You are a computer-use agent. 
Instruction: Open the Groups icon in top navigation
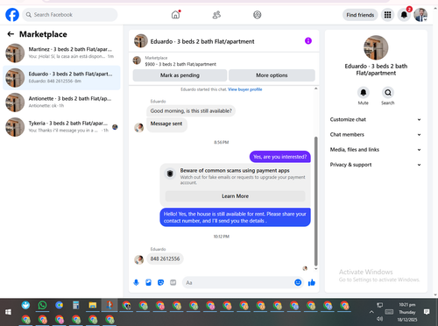258,15
